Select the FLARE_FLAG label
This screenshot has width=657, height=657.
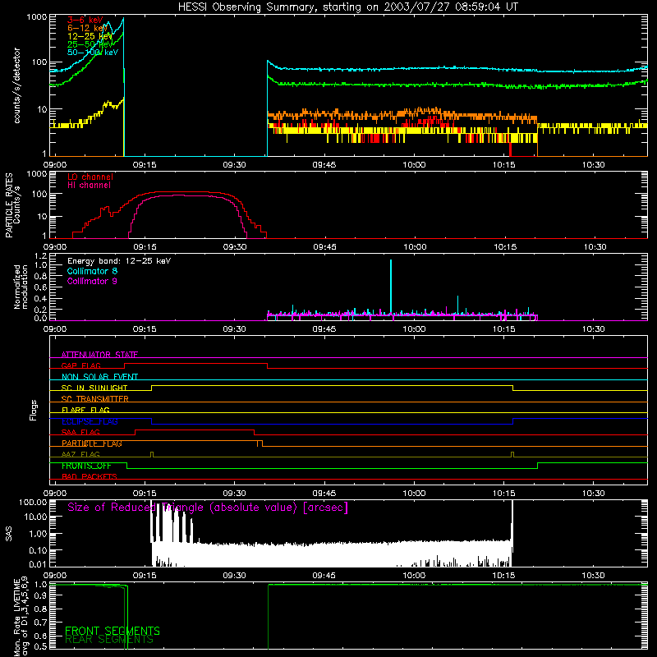[85, 410]
